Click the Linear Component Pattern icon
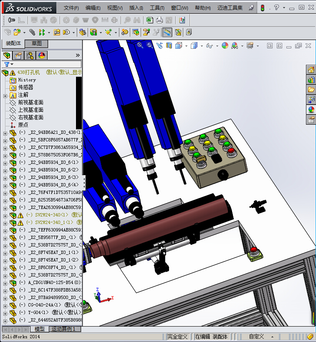The height and width of the screenshot is (342, 316). [x=41, y=32]
